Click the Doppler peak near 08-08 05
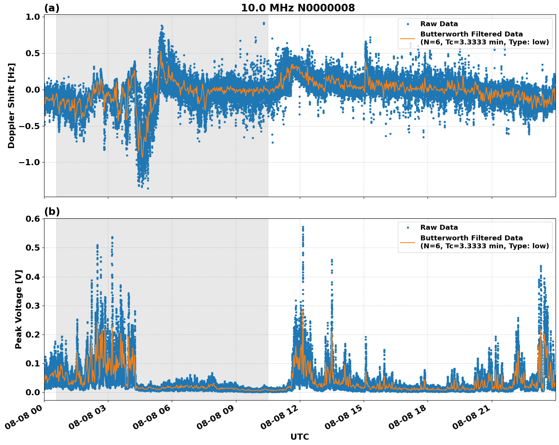This screenshot has height=445, width=559. 162,27
